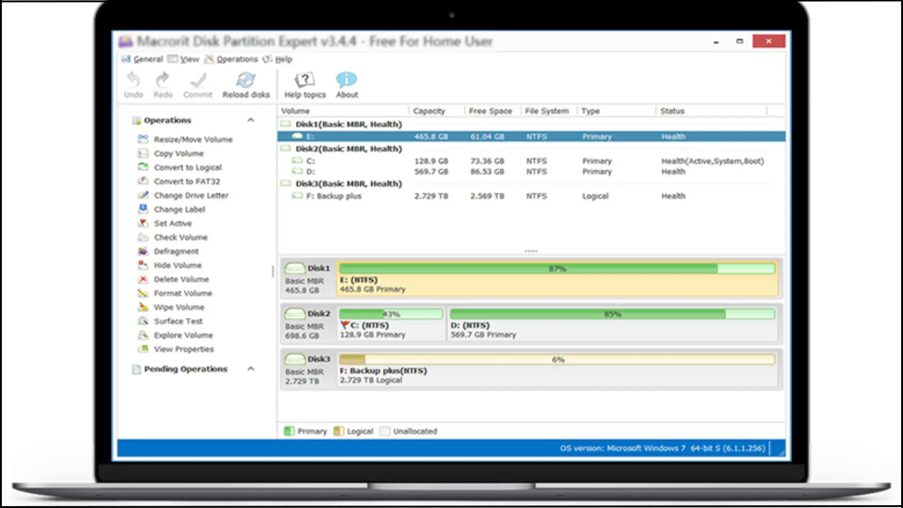
Task: Reload disks using the toolbar icon
Action: (x=246, y=85)
